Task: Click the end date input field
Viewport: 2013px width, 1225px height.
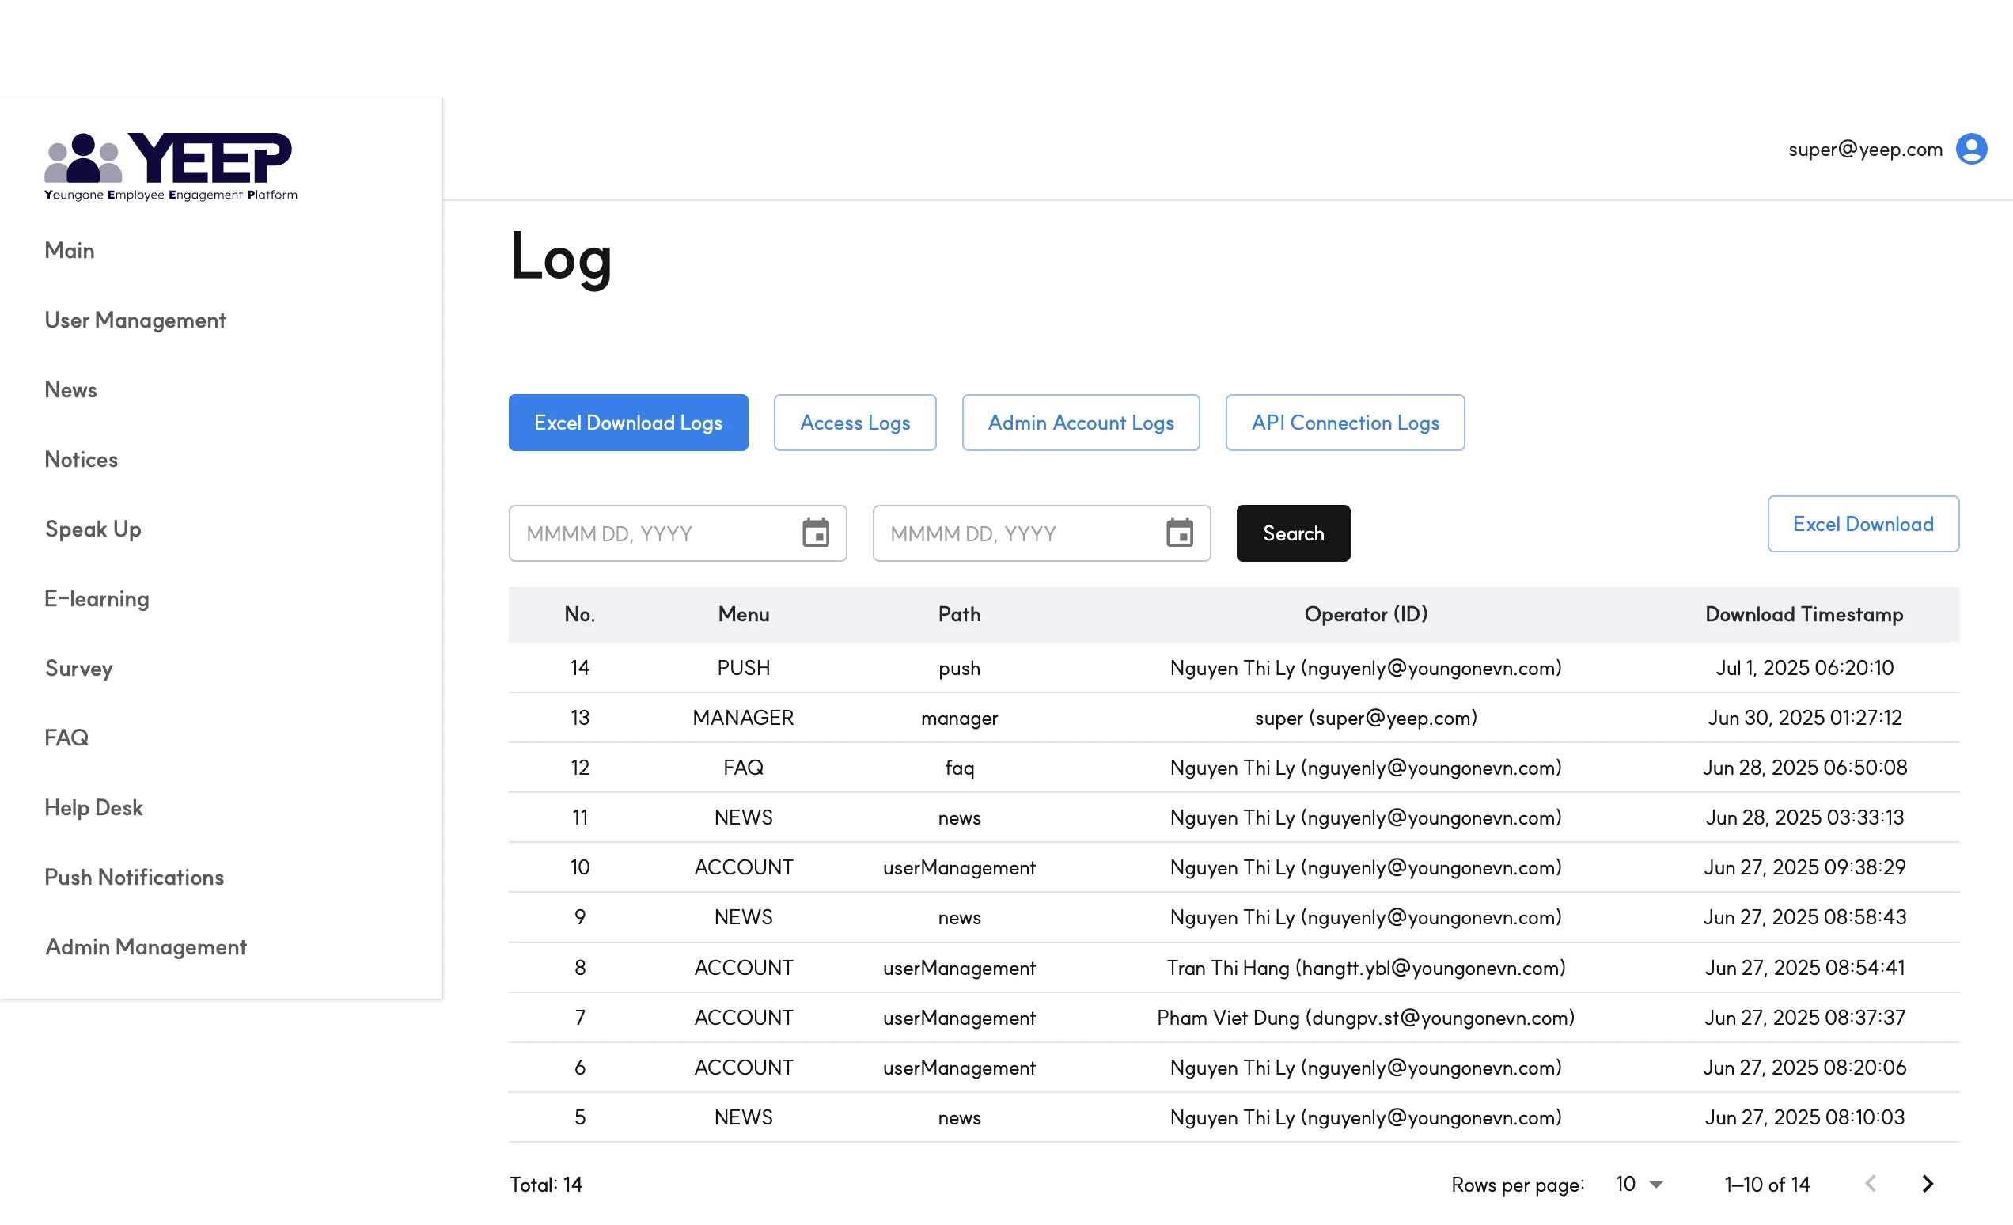Action: pyautogui.click(x=1017, y=533)
